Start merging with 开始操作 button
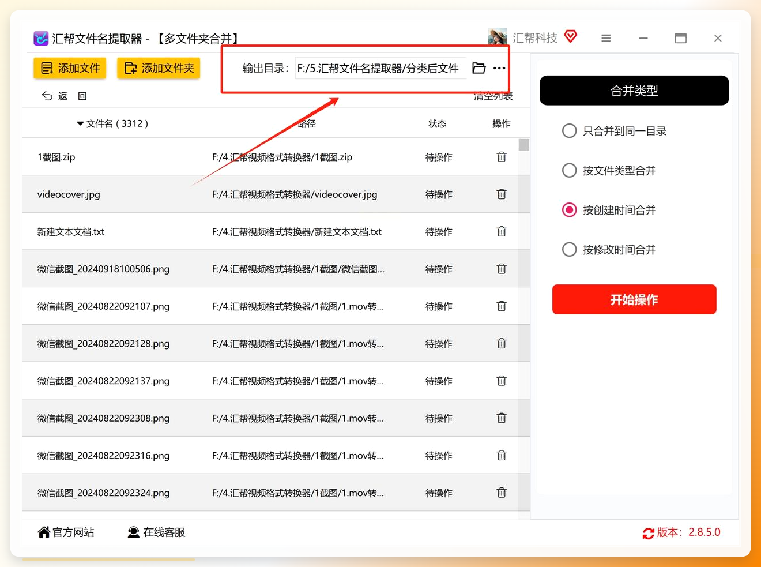 point(634,299)
